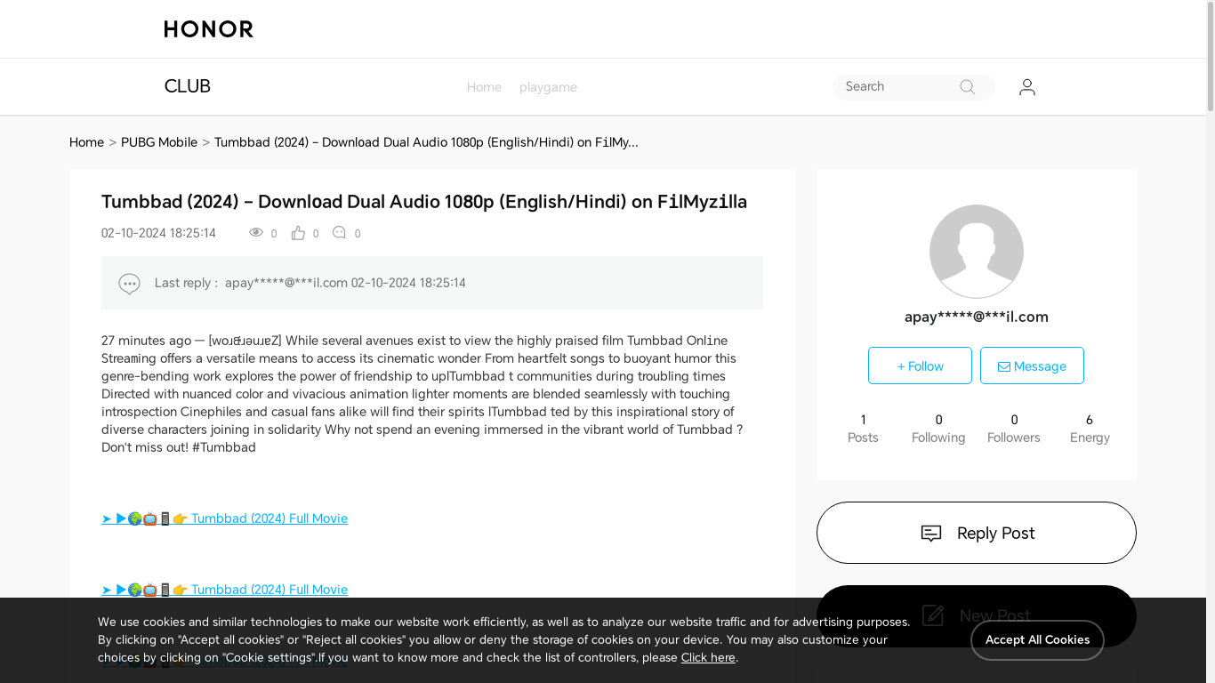
Task: Click the Tumbbad breadcrumb title text
Action: tap(426, 142)
